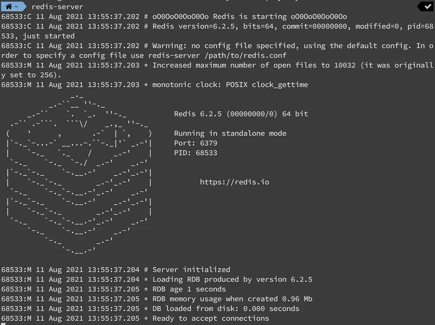435x325 pixels.
Task: Open the https://redis.io link
Action: tap(235, 182)
